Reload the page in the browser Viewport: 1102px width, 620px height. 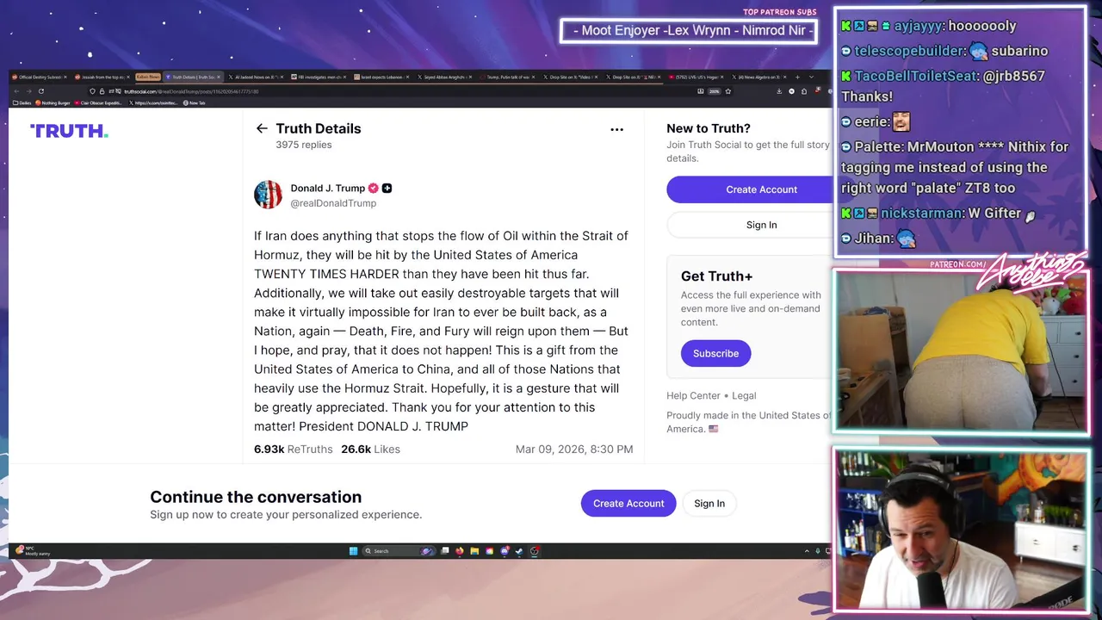(40, 90)
